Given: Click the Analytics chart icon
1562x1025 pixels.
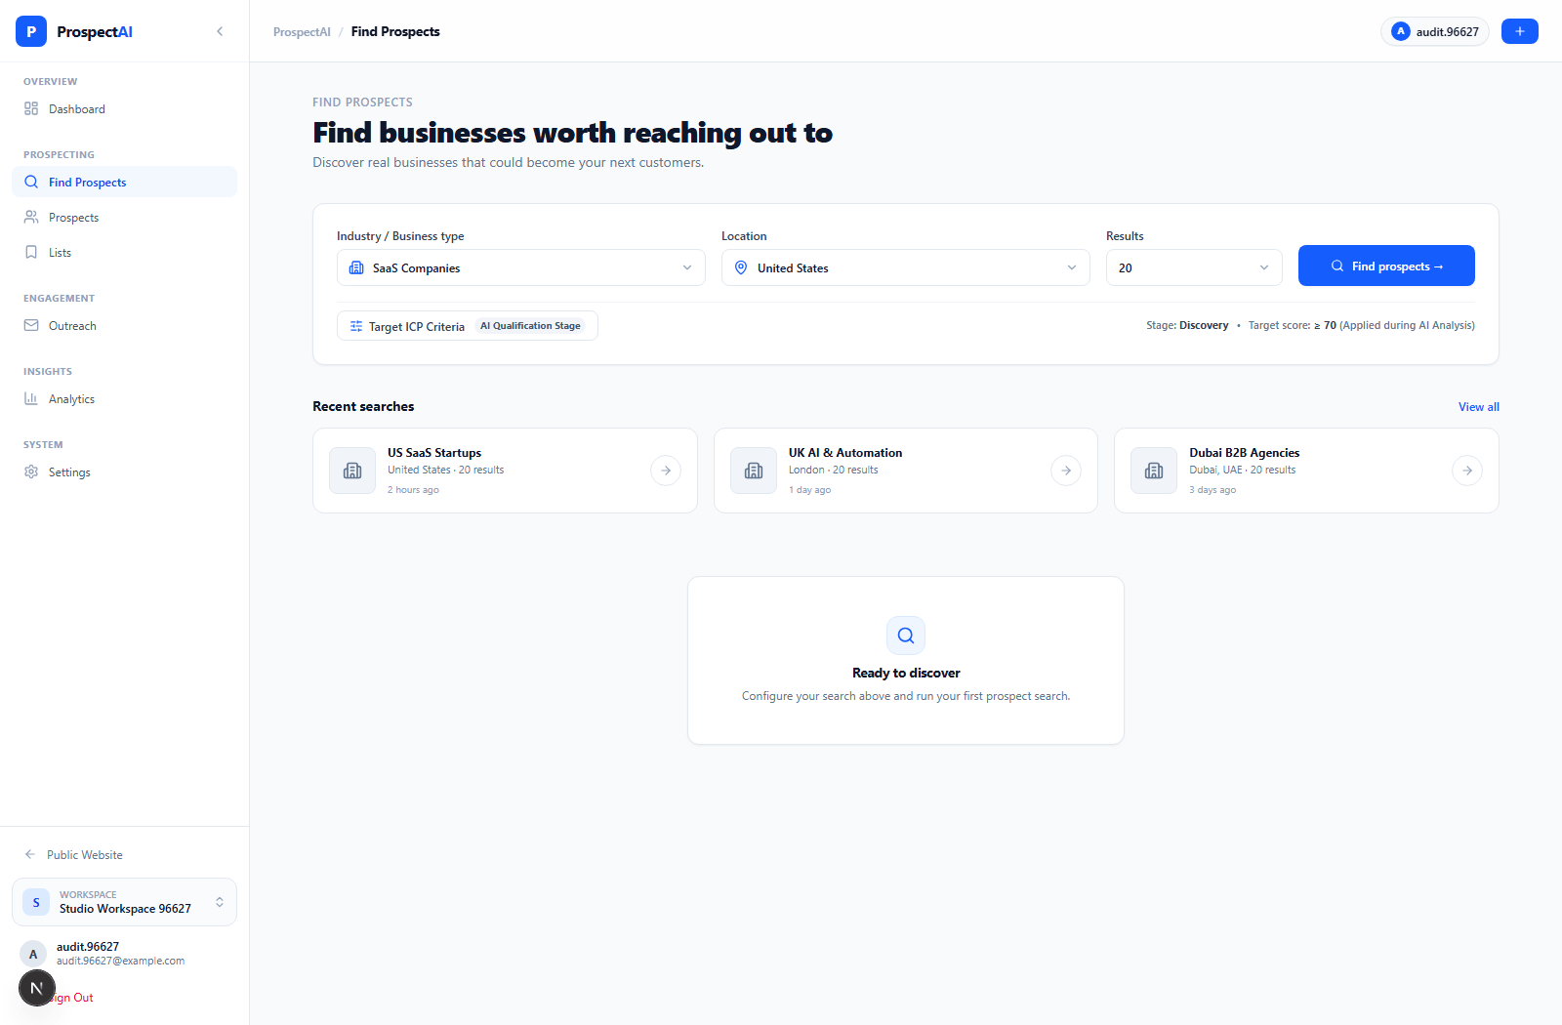Looking at the screenshot, I should [31, 399].
